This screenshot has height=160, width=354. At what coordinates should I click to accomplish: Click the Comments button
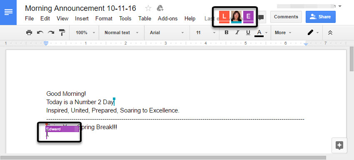(x=286, y=17)
